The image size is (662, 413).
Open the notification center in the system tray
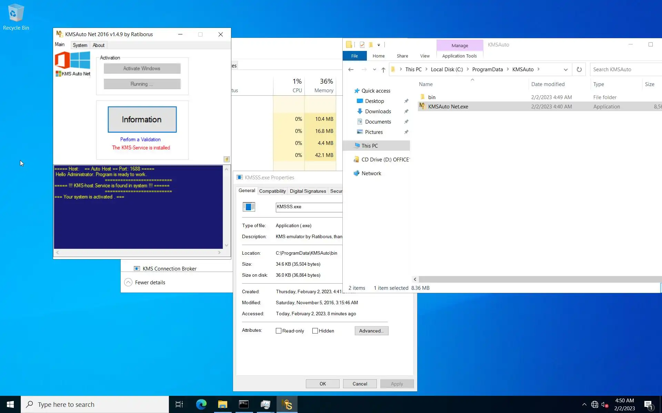648,405
